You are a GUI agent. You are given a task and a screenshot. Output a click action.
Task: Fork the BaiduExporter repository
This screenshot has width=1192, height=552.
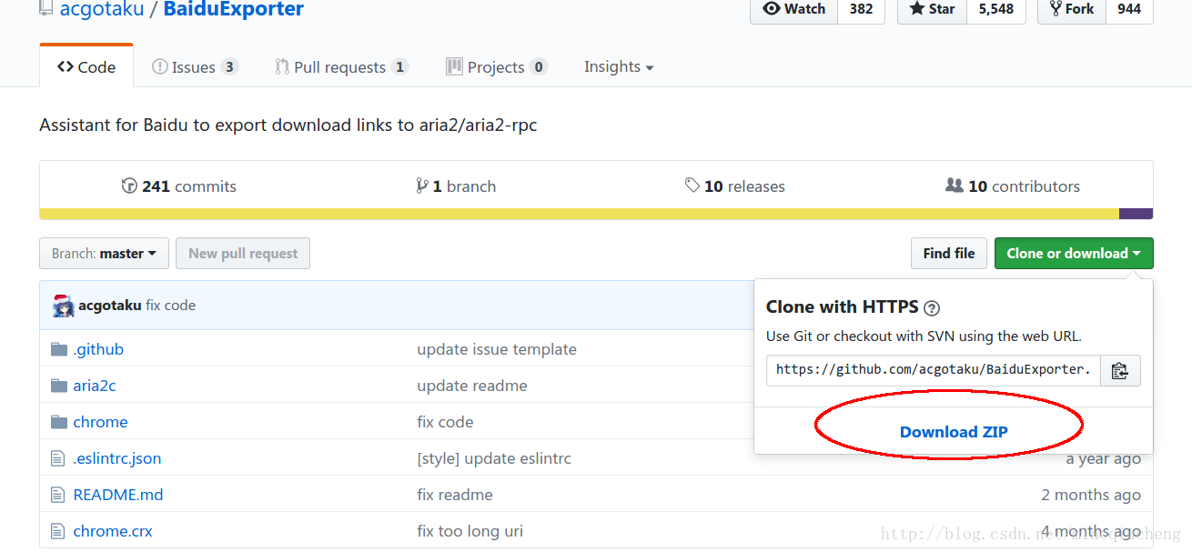click(x=1071, y=9)
